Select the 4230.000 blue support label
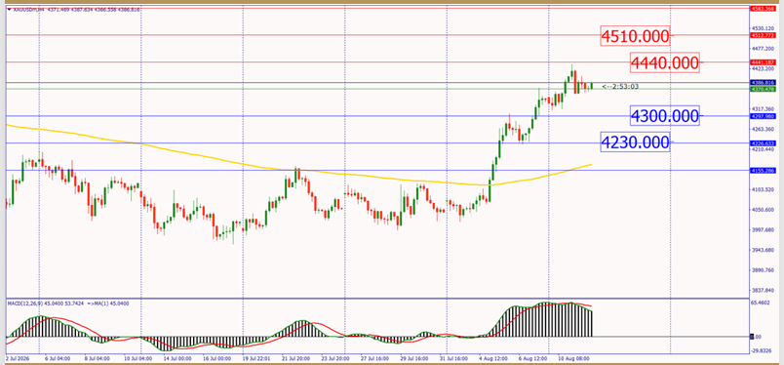 (635, 142)
